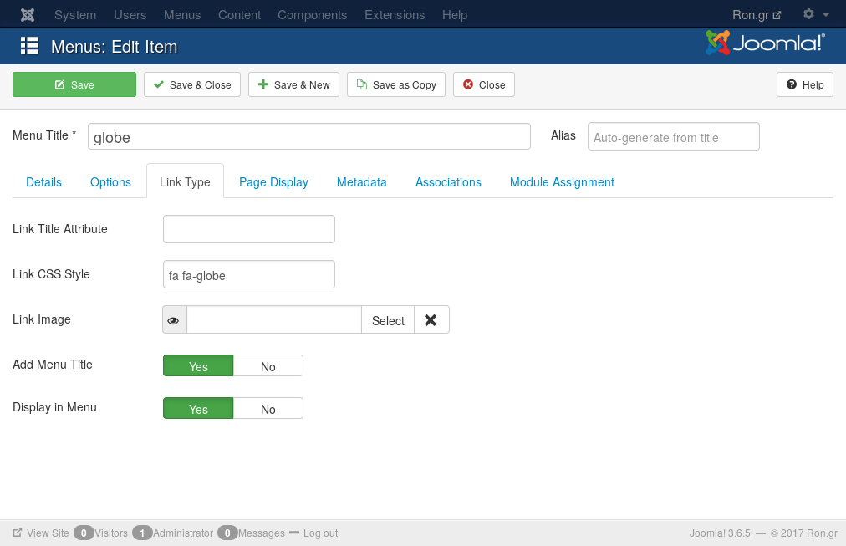Click the Joomla logo icon in top bar
This screenshot has width=846, height=546.
coord(28,14)
